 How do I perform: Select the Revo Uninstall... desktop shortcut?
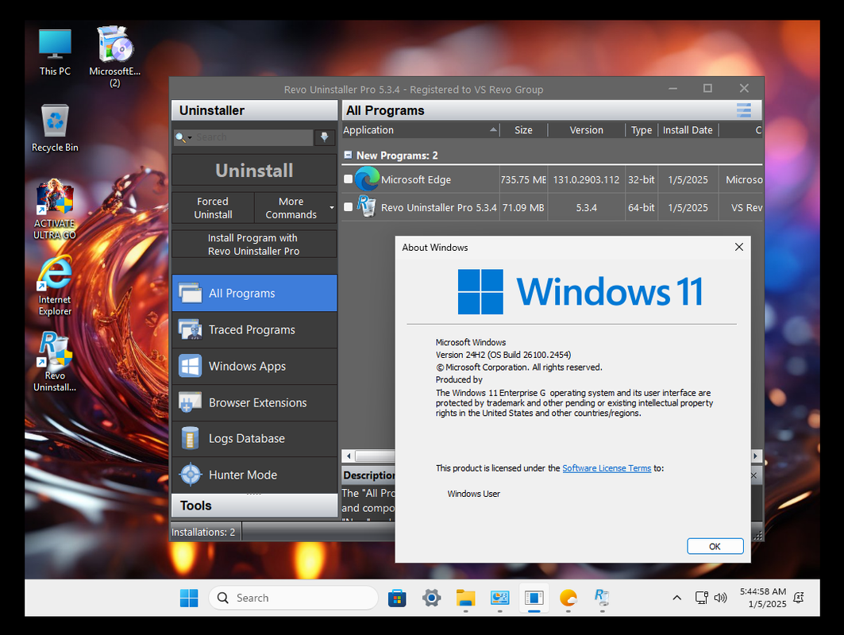[55, 362]
